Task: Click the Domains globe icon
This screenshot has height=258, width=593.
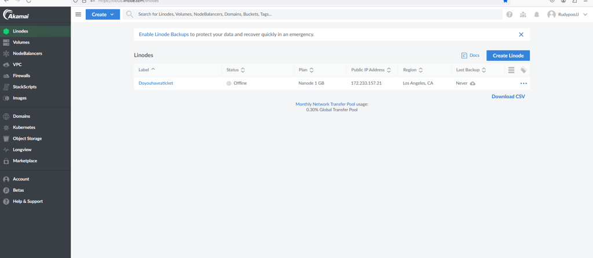Action: [x=6, y=117]
